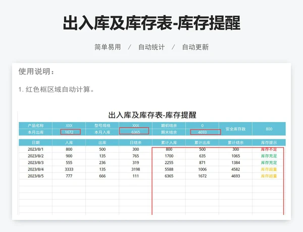The image size is (303, 232).
Task: Select the red 库存不足 status cell
Action: 269,150
